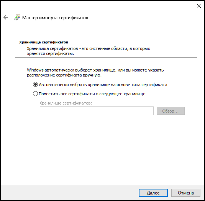Close the wizard with the X button
Image resolution: width=205 pixels, height=201 pixels.
click(x=199, y=6)
